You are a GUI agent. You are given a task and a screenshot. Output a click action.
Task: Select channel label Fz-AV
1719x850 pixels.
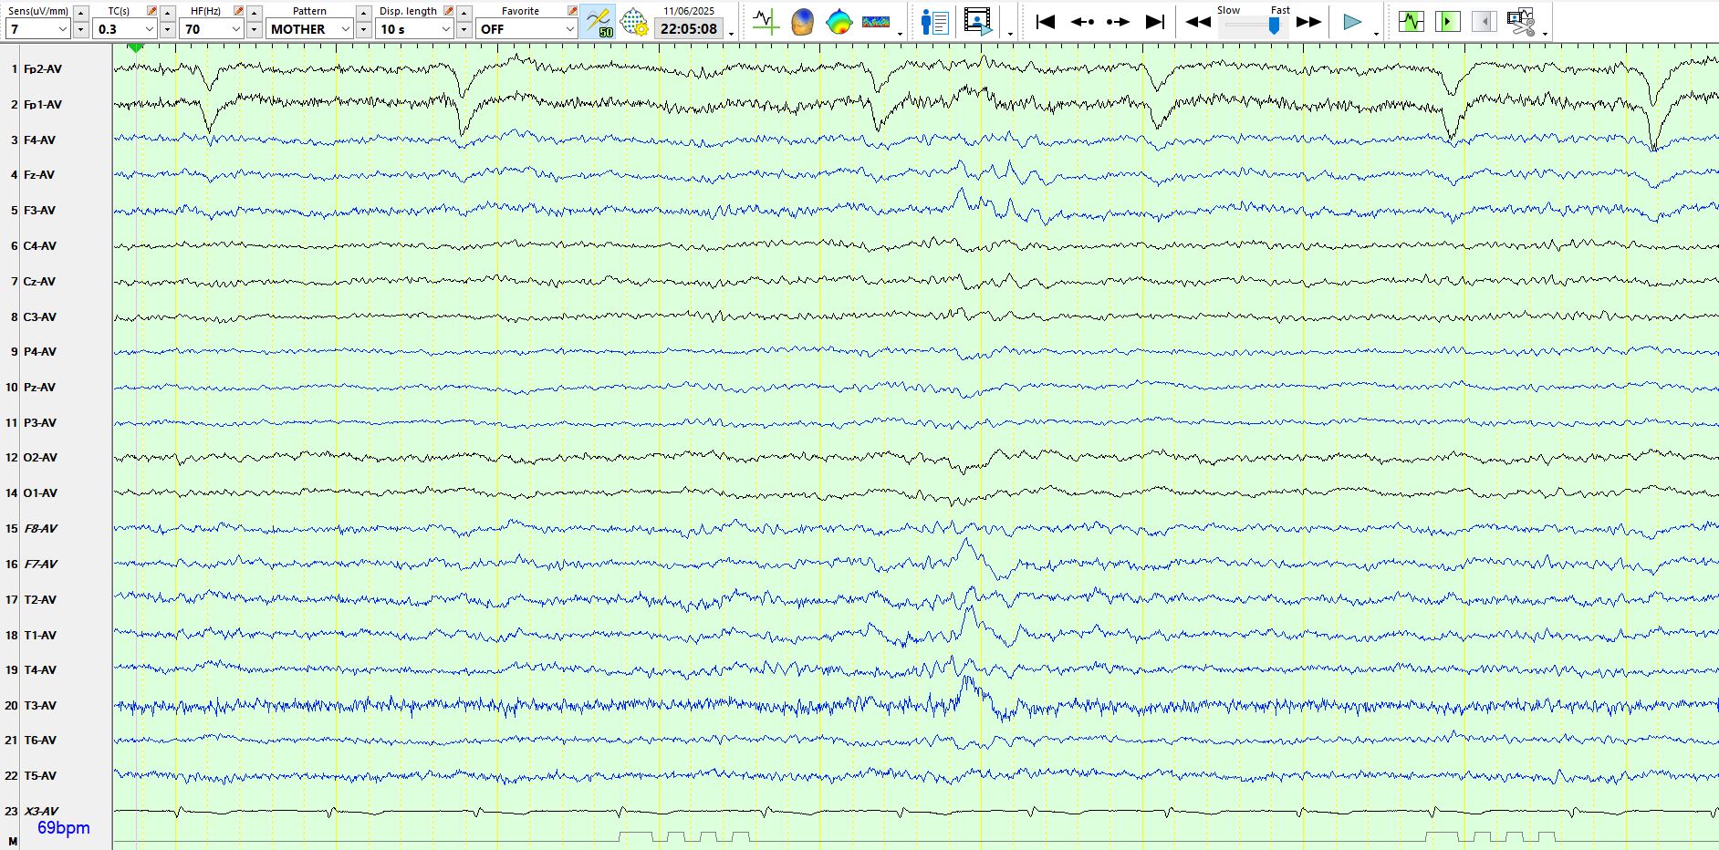pos(39,175)
